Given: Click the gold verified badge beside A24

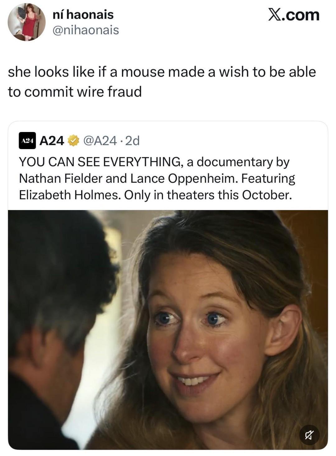Looking at the screenshot, I should coord(73,141).
